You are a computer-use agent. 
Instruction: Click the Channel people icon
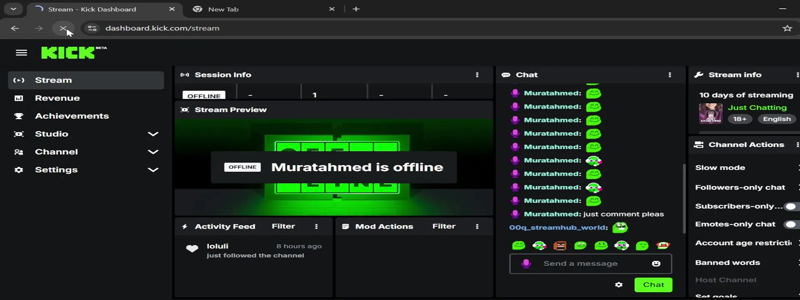[x=19, y=152]
